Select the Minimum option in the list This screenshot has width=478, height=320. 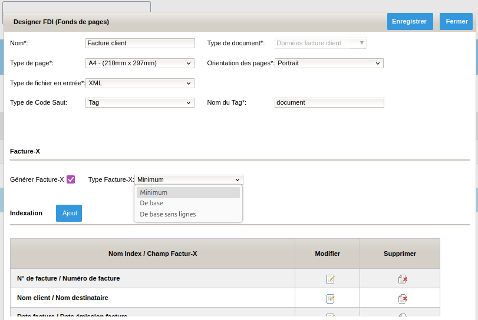tap(188, 192)
